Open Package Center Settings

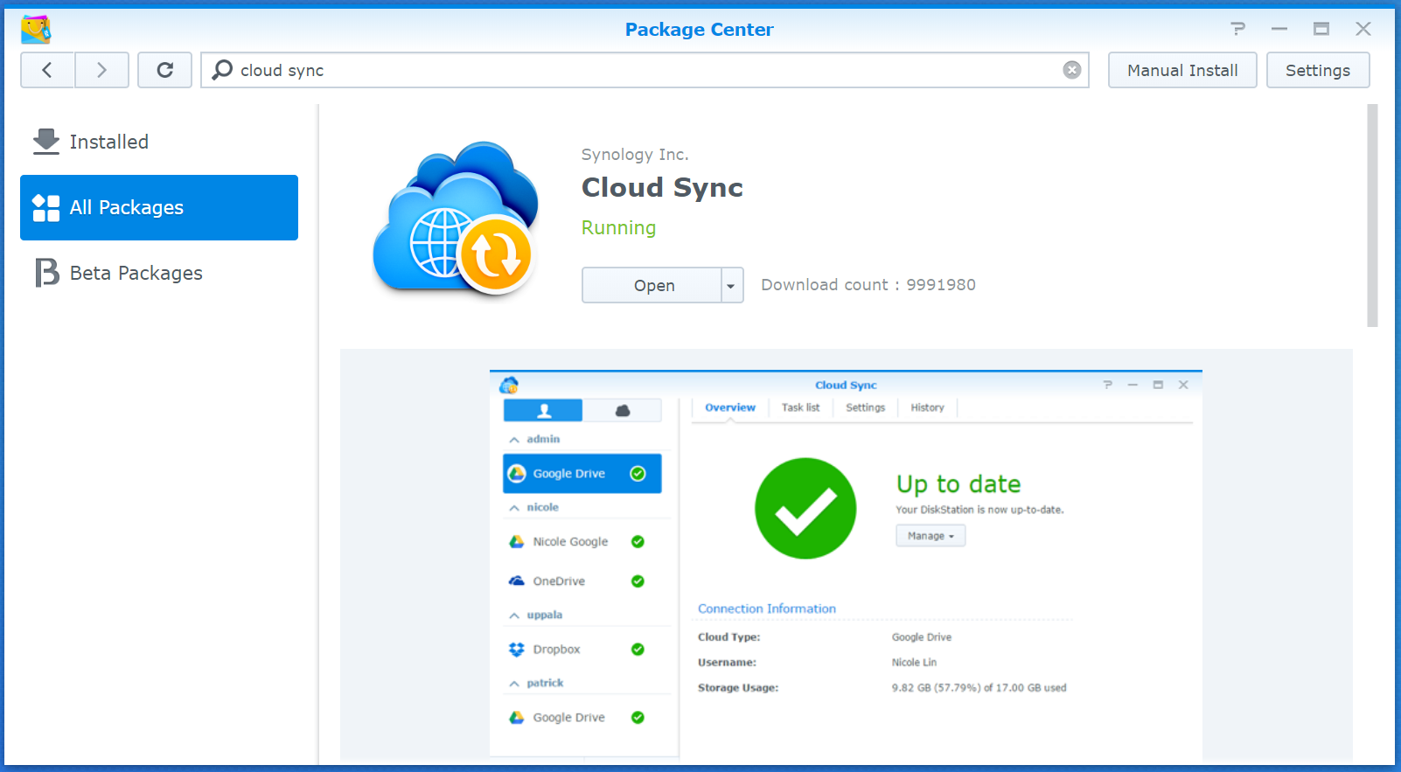point(1317,70)
